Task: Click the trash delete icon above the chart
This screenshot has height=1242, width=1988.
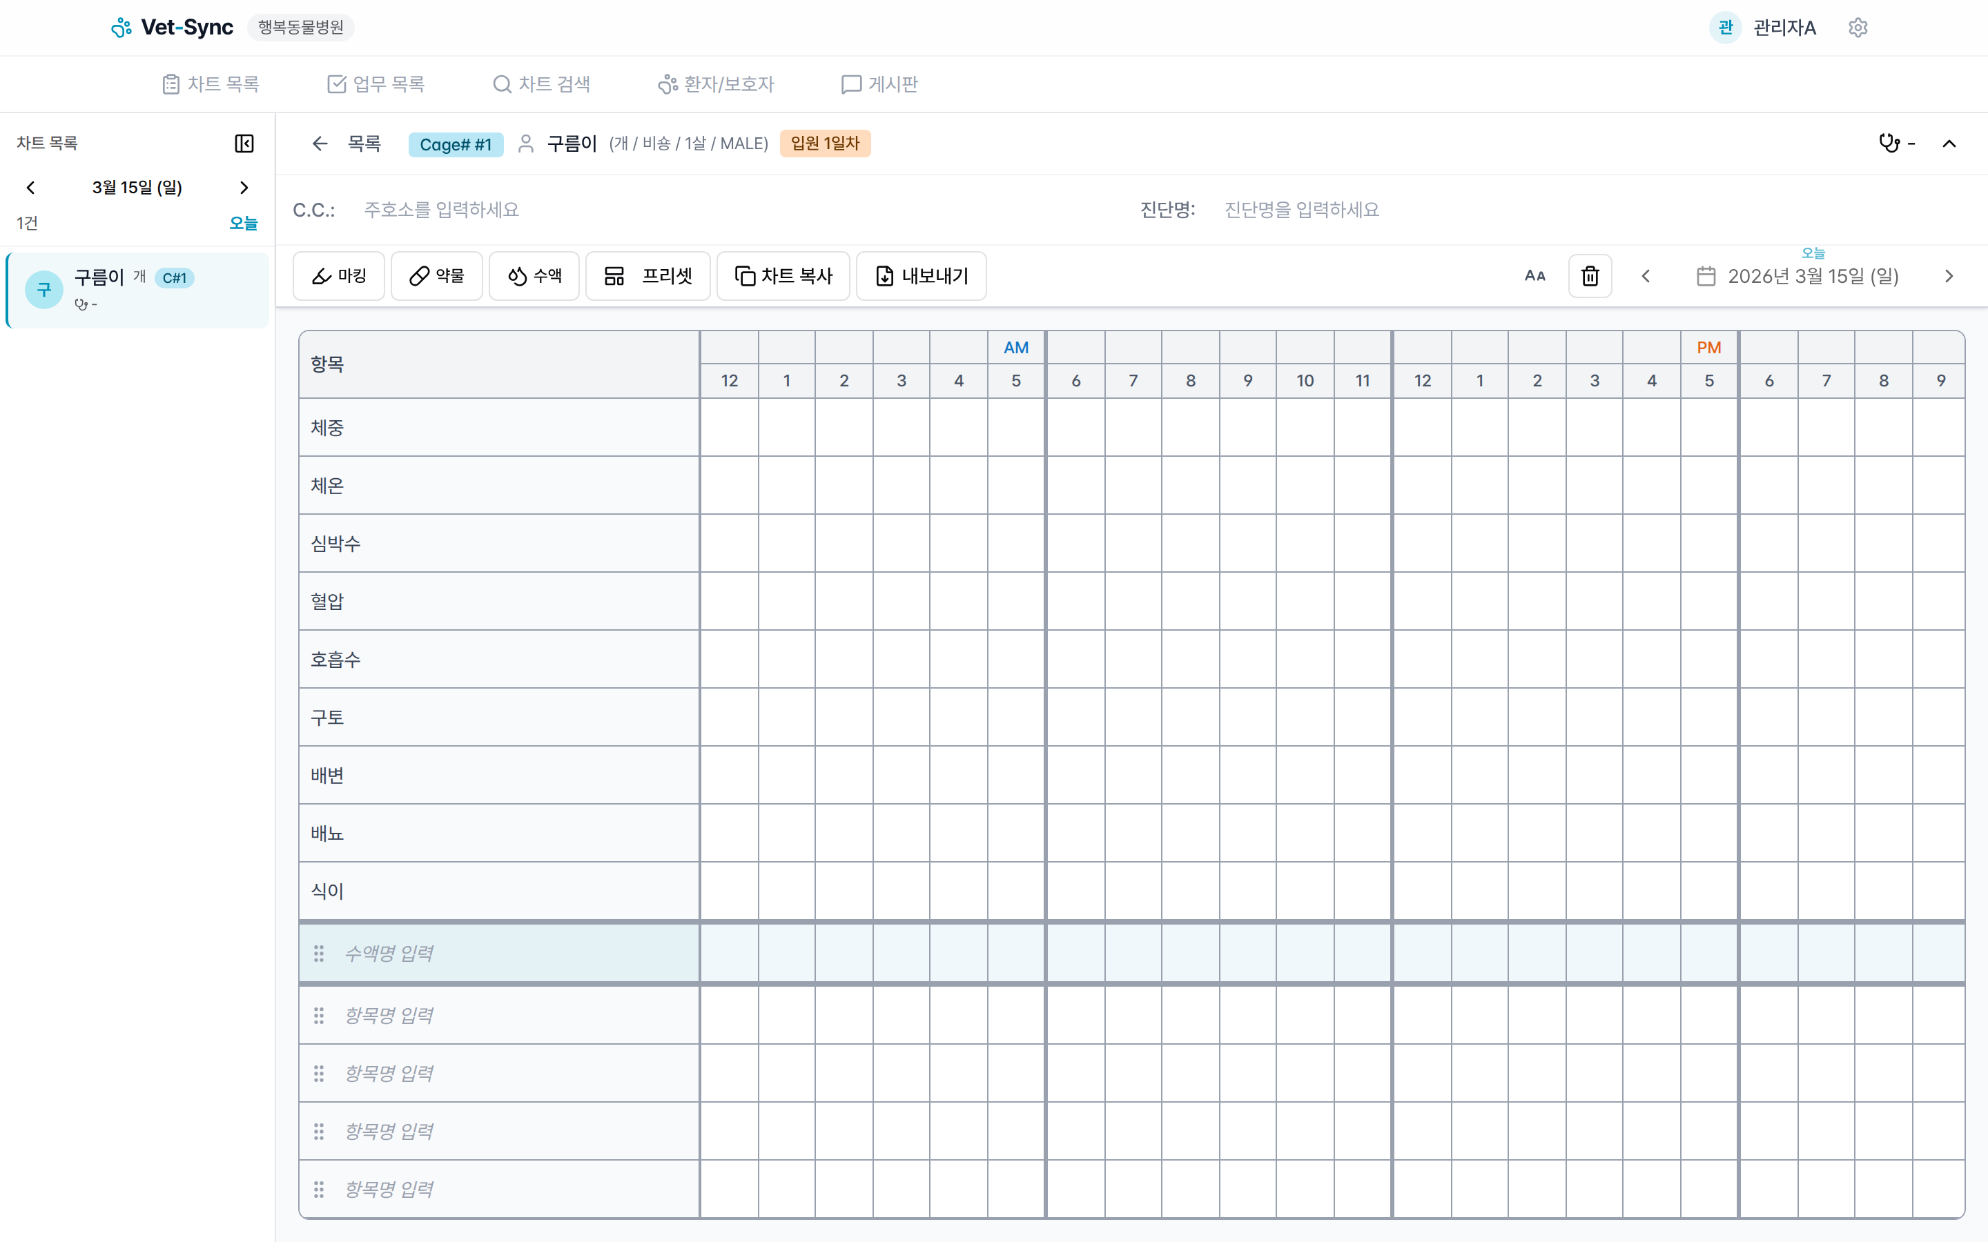Action: tap(1590, 275)
